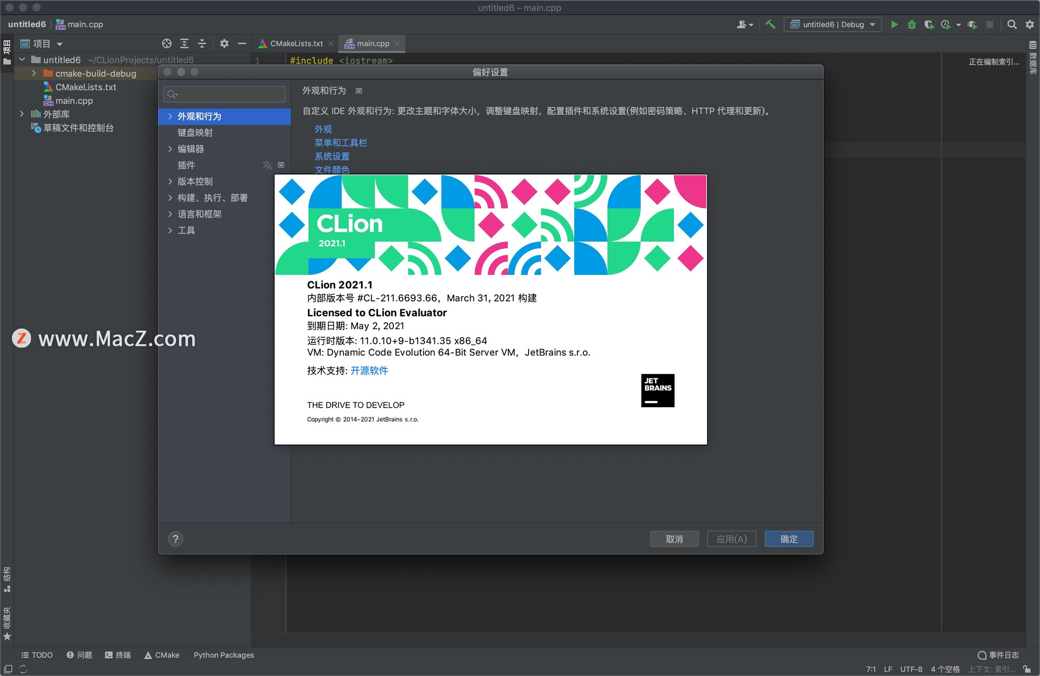Open the 外观 link

(323, 129)
